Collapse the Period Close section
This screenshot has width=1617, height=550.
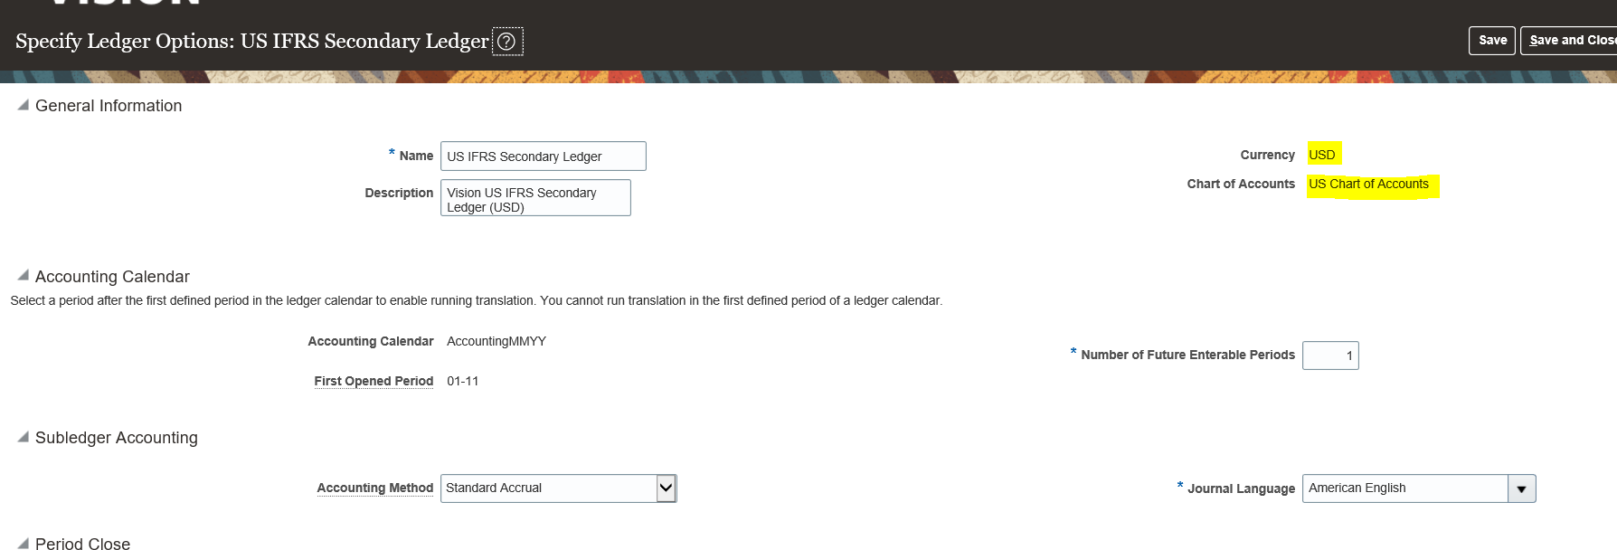pyautogui.click(x=24, y=543)
